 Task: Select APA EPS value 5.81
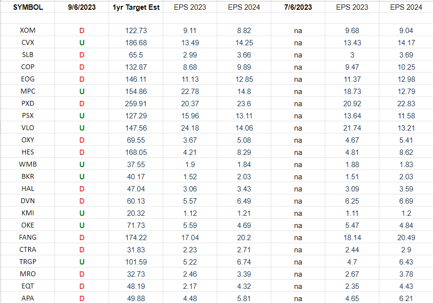244,298
